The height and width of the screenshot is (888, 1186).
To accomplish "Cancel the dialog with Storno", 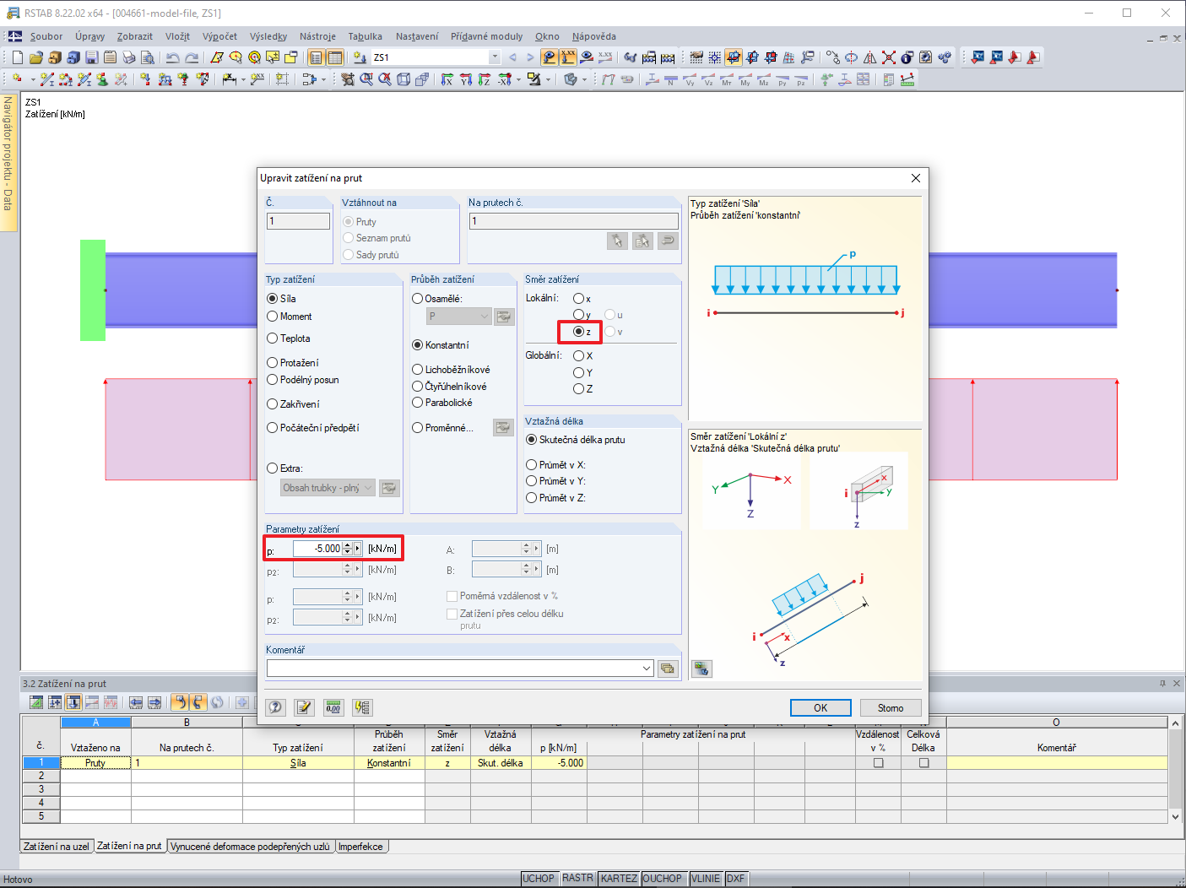I will [x=891, y=707].
